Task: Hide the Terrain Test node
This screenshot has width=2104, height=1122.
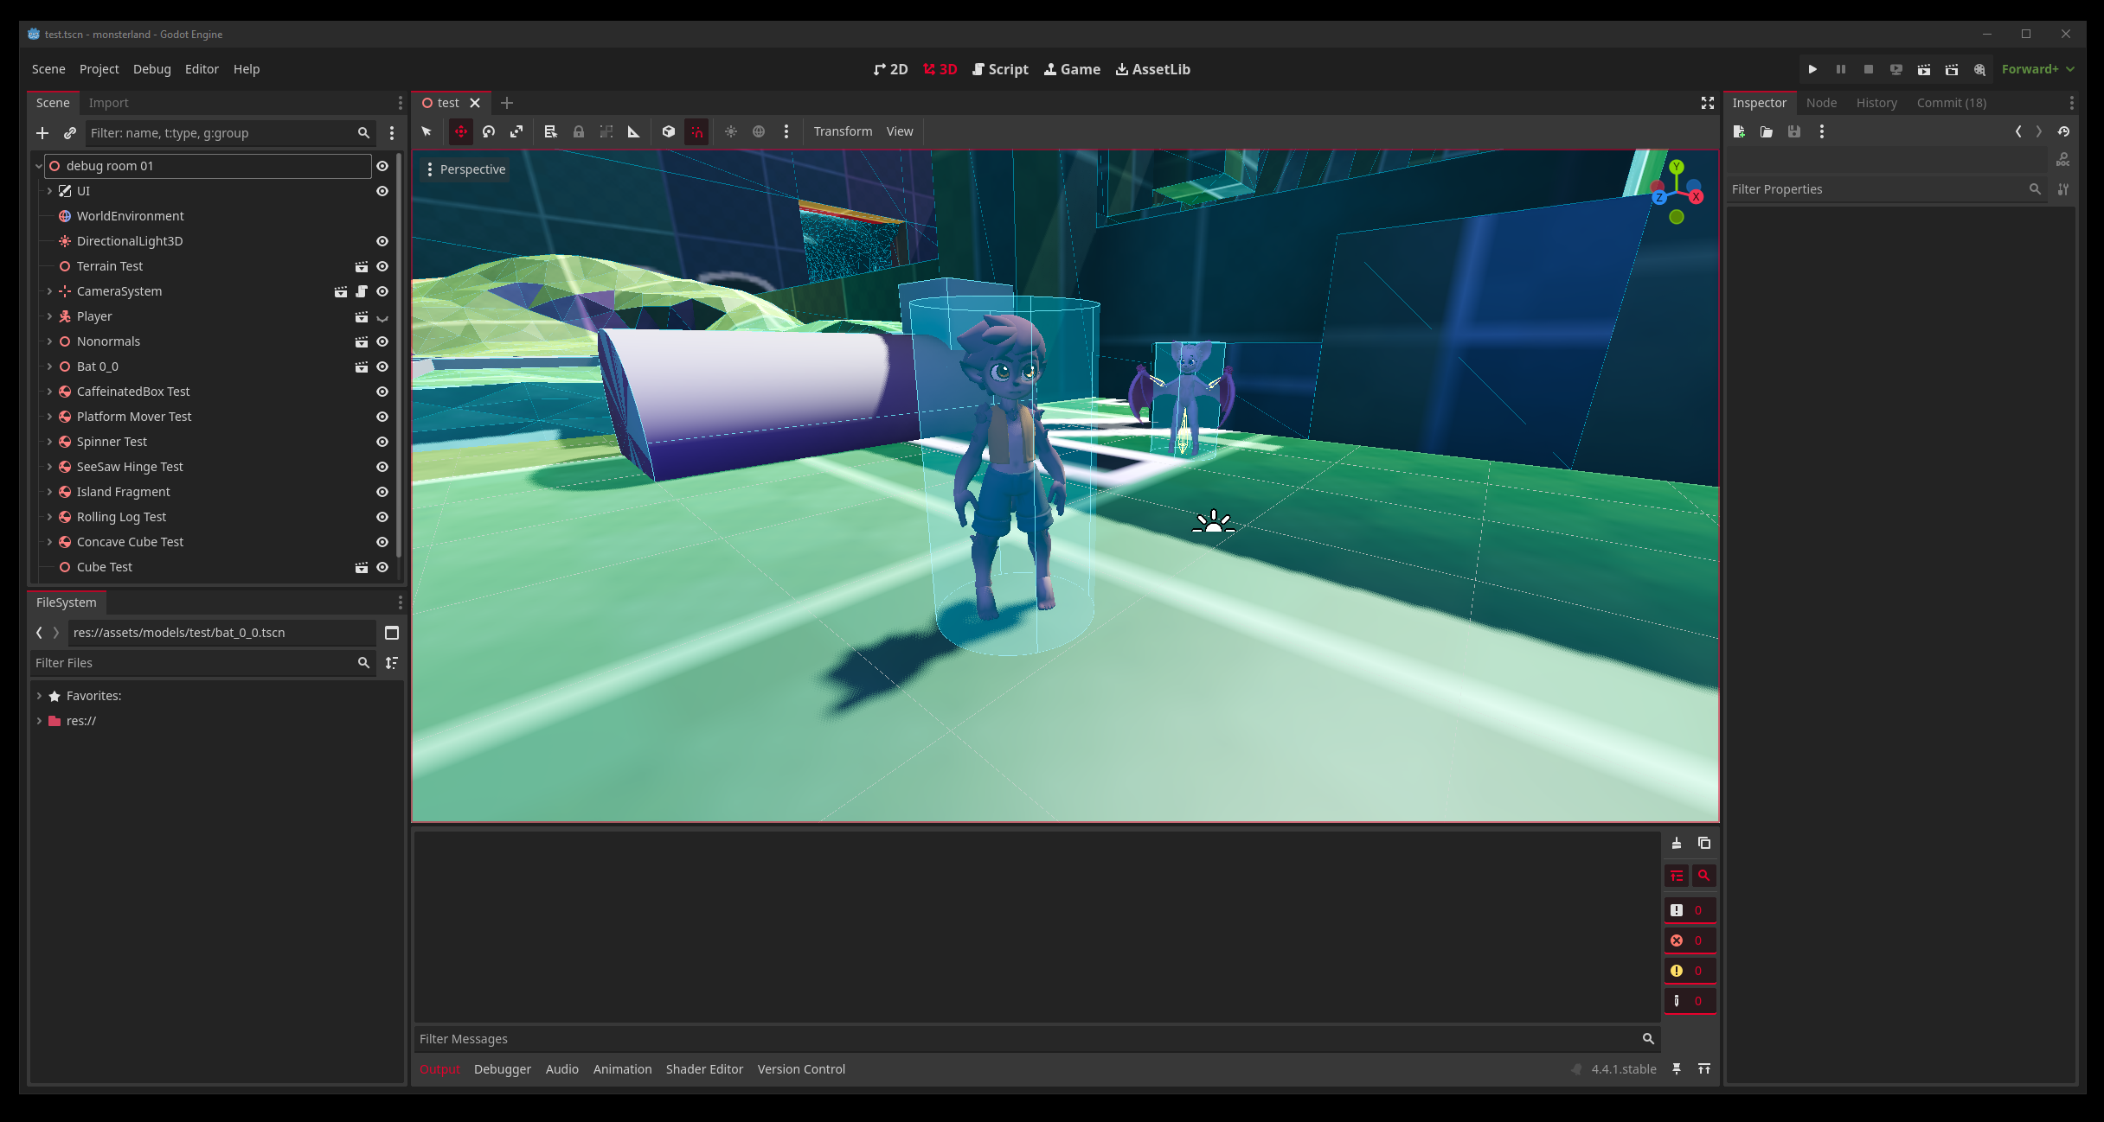Action: click(x=382, y=266)
